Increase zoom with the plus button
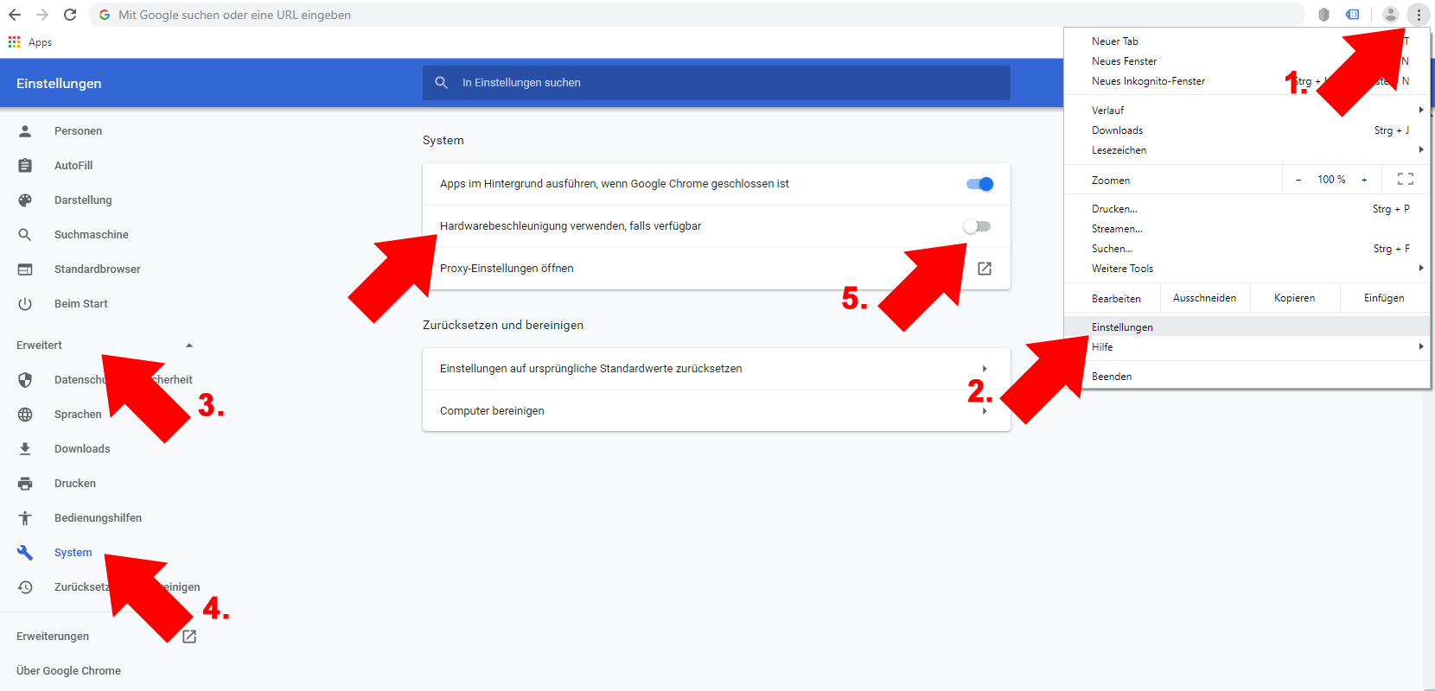The height and width of the screenshot is (691, 1435). (x=1364, y=180)
